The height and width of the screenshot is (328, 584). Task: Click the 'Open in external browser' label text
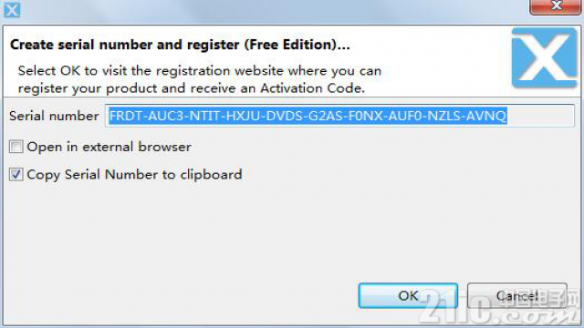pyautogui.click(x=109, y=147)
